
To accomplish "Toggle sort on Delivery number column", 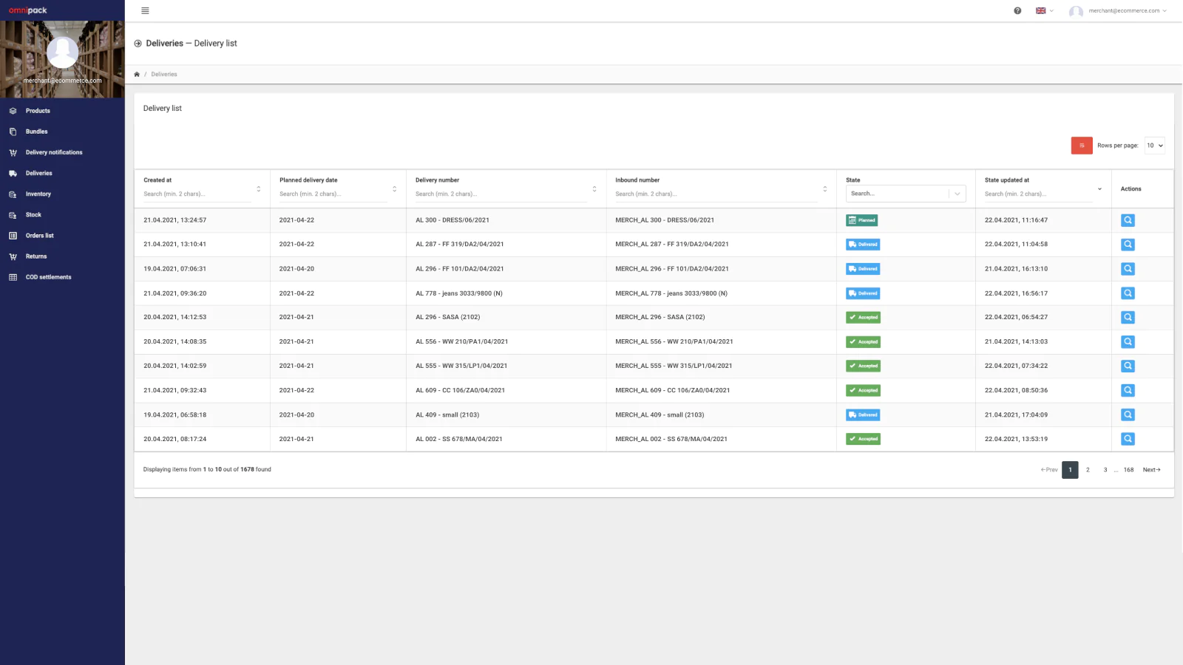I will click(594, 189).
